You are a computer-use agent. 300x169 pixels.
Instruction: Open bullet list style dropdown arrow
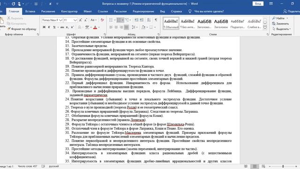coord(115,20)
